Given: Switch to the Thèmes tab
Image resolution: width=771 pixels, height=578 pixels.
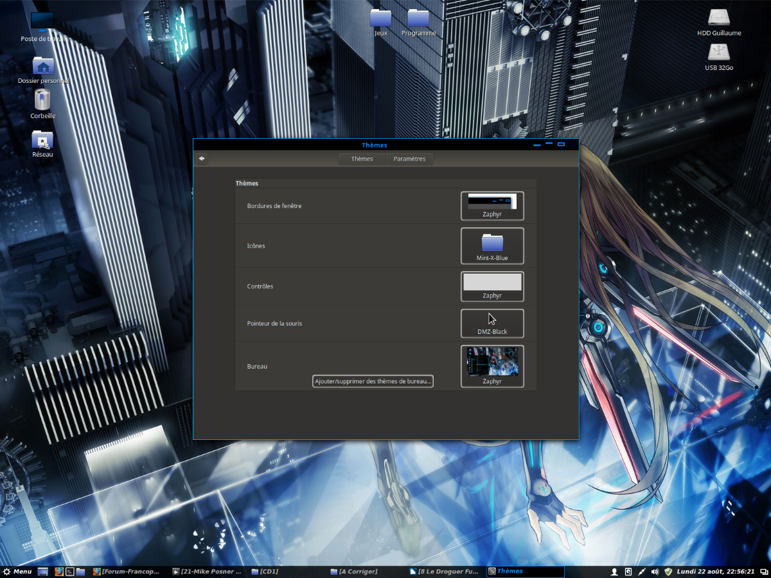Looking at the screenshot, I should [x=362, y=159].
